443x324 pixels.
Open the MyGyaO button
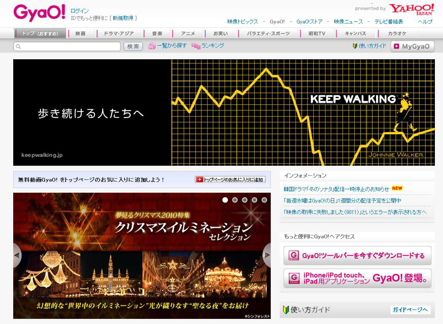412,46
